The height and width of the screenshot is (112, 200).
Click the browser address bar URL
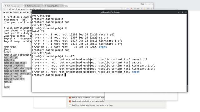pos(42,9)
